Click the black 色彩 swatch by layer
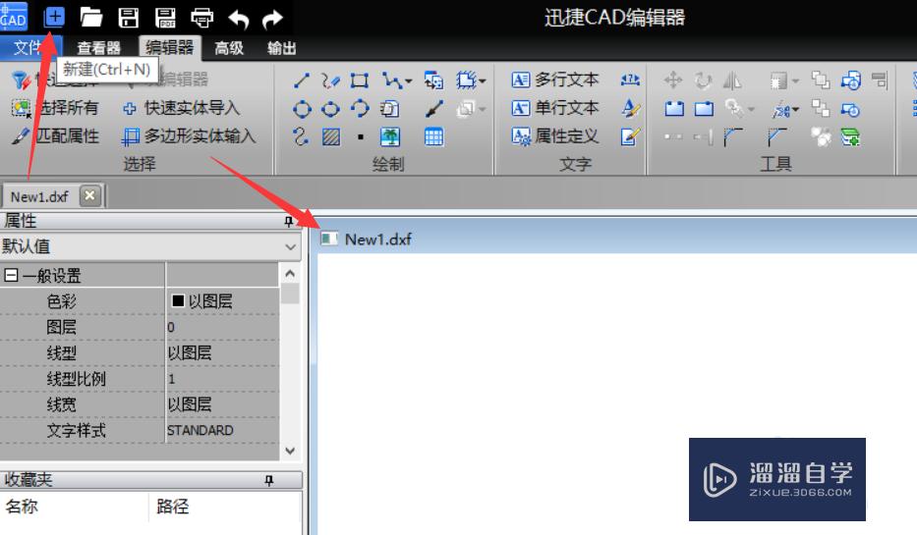The width and height of the screenshot is (917, 535). 178,300
